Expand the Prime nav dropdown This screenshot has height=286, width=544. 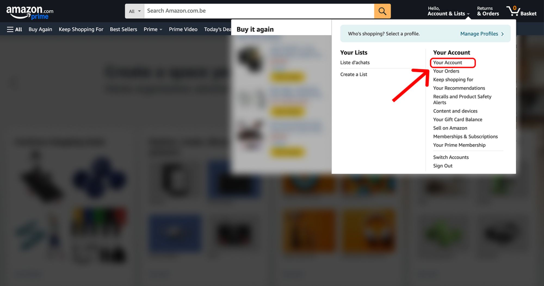point(153,29)
